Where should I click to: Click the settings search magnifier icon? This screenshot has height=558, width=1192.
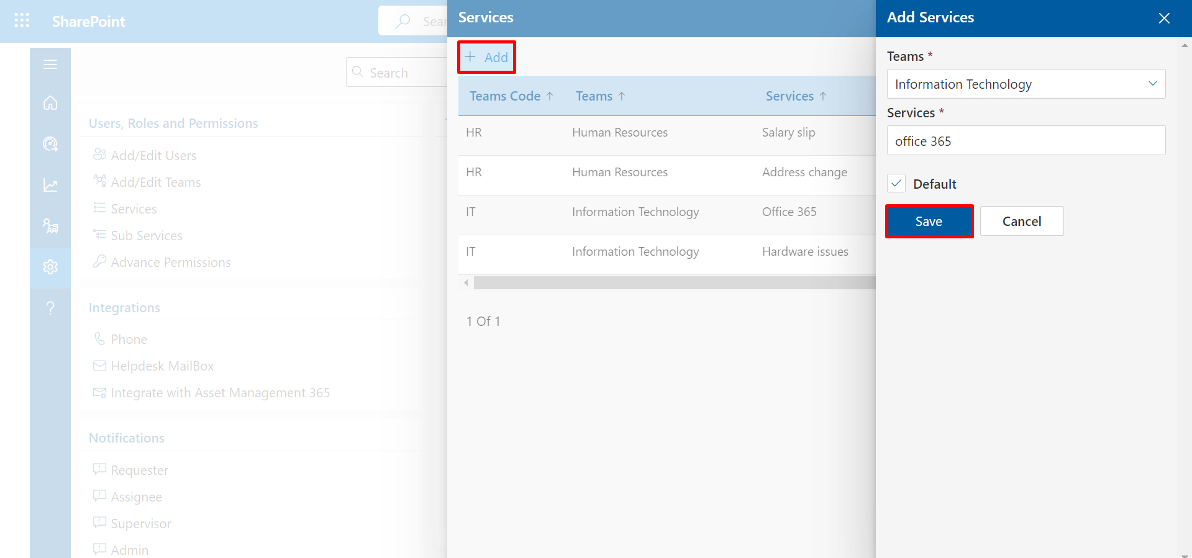358,72
